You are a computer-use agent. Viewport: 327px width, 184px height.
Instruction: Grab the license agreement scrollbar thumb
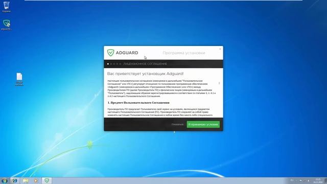pos(219,83)
